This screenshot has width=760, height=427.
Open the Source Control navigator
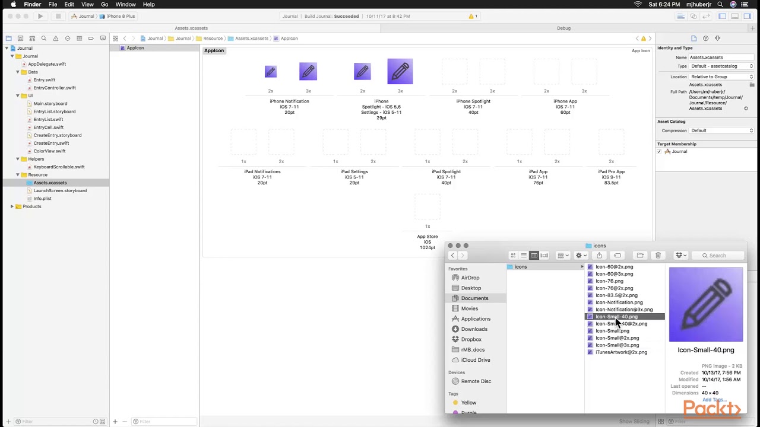(20, 39)
